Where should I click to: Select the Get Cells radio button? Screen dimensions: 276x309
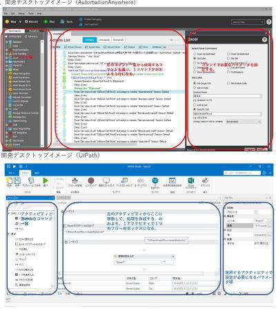click(195, 59)
